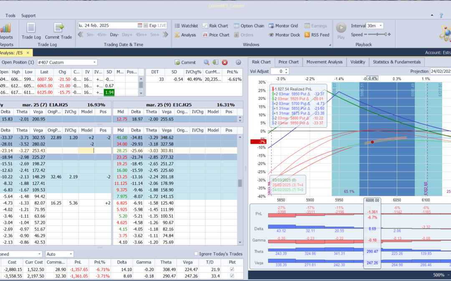This screenshot has width=451, height=281.
Task: Click the Projection date field
Action: tap(441, 71)
